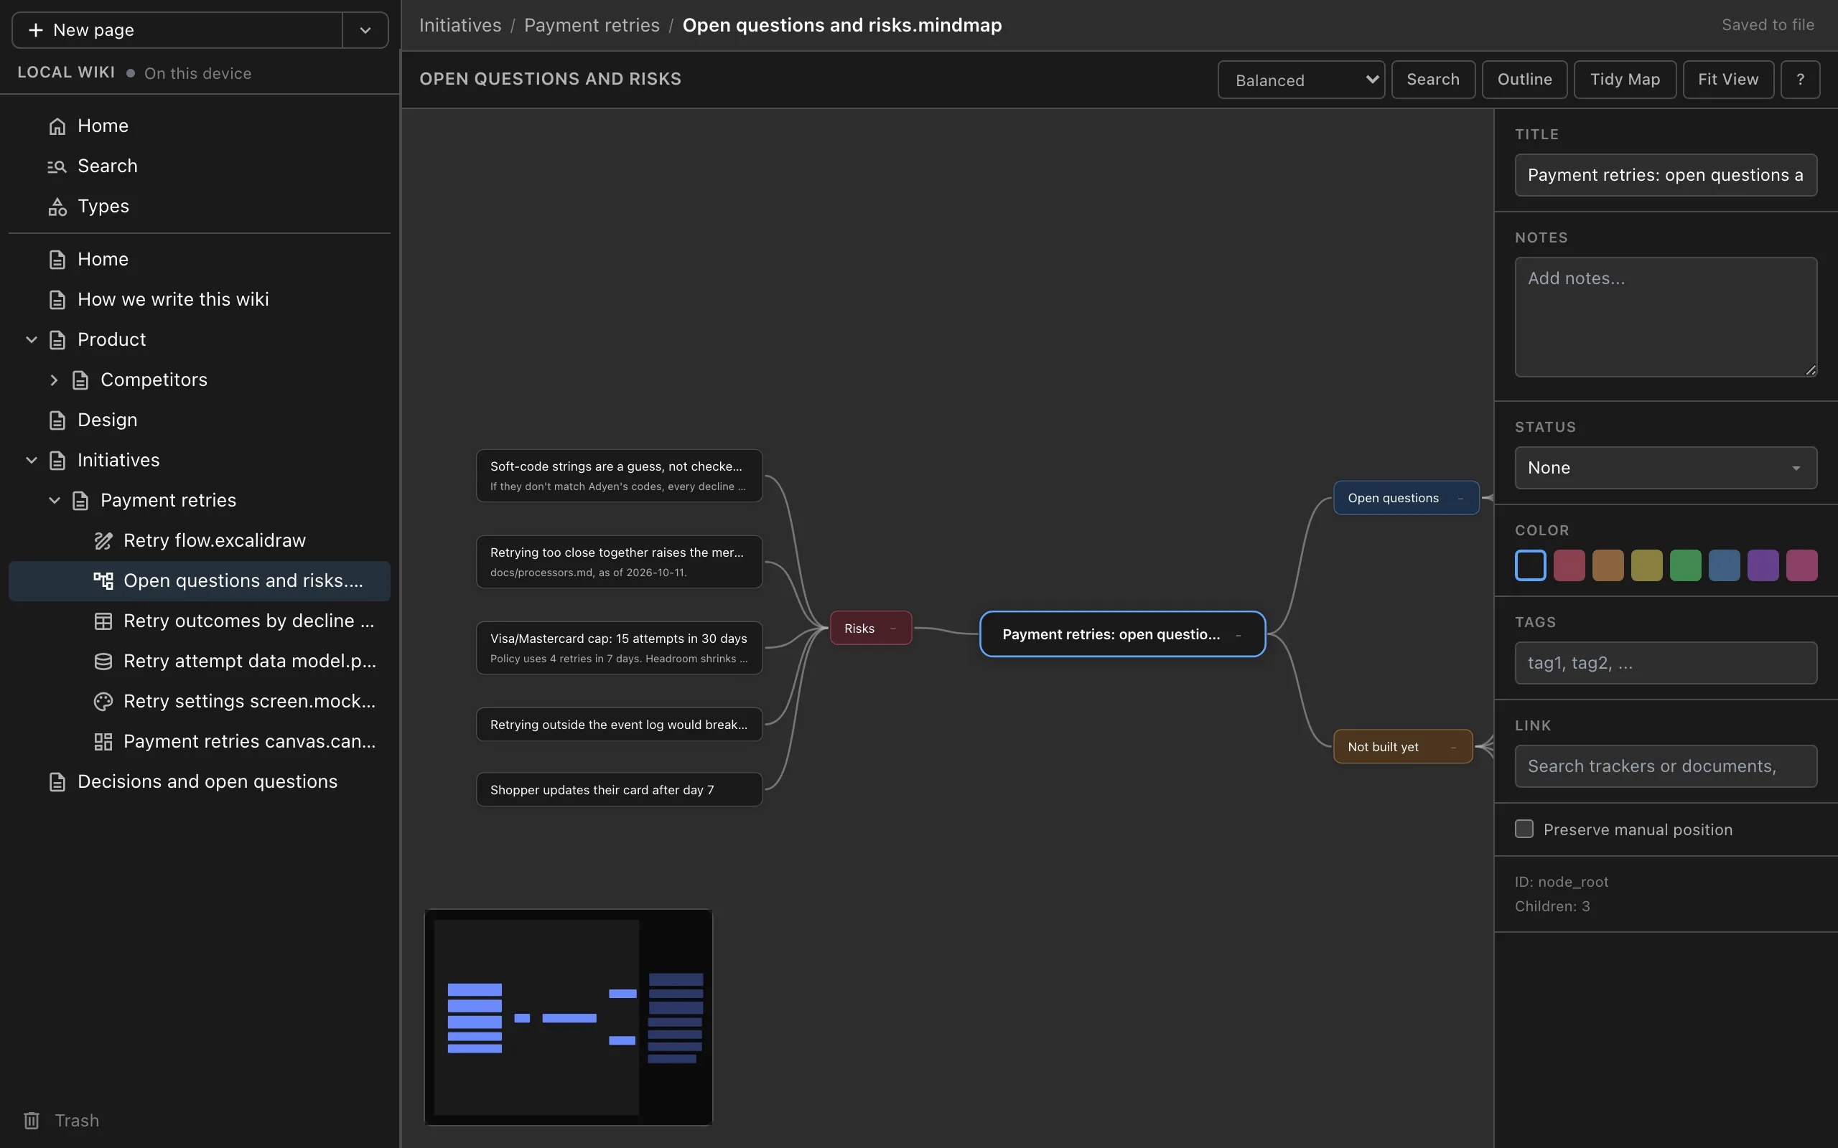Click the Trash bin icon
The image size is (1838, 1148).
point(32,1121)
